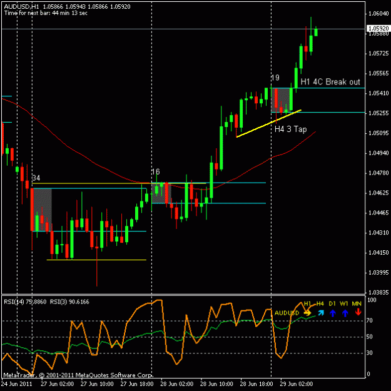391x391 pixels.
Task: Select the 'H1 4C Break out' text label
Action: point(330,82)
